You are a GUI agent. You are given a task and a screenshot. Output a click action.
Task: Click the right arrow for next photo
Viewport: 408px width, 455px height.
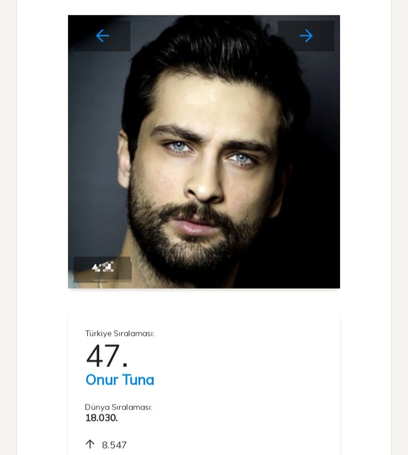pos(306,36)
